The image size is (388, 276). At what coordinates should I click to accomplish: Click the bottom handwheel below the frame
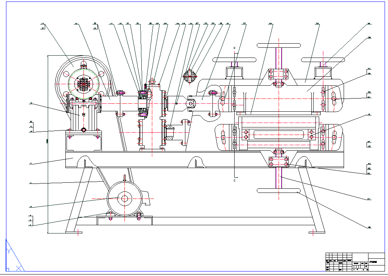point(279,191)
